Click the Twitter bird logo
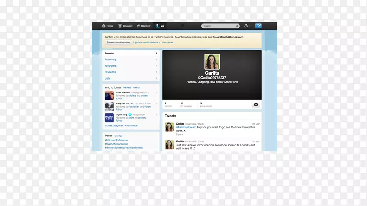 pyautogui.click(x=183, y=26)
